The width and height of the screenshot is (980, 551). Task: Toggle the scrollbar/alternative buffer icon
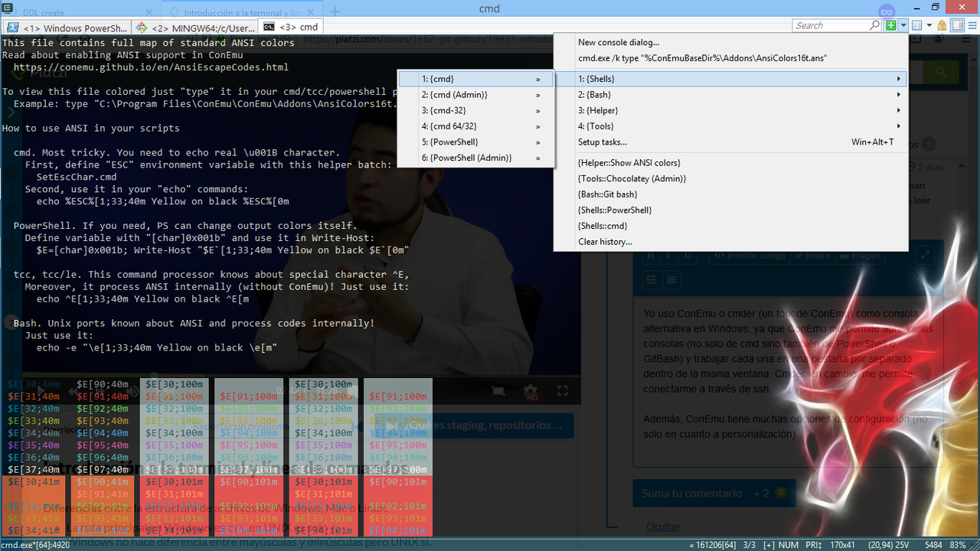coord(957,25)
